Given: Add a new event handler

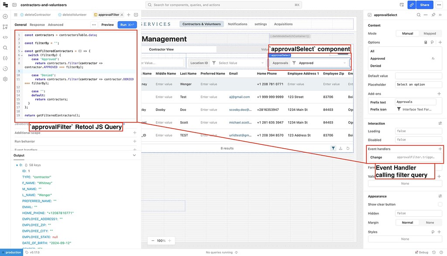Looking at the screenshot, I should tap(440, 149).
